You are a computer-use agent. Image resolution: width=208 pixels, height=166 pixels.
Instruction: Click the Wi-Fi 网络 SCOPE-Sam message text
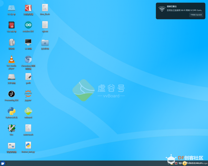point(184,10)
